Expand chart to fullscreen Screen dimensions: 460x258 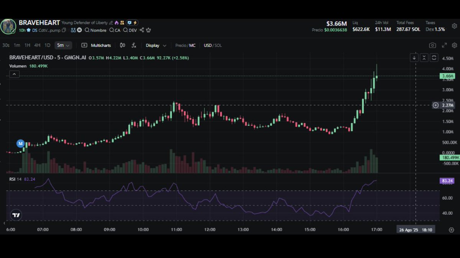click(444, 45)
